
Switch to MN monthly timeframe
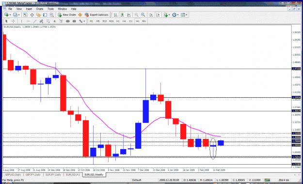144,21
